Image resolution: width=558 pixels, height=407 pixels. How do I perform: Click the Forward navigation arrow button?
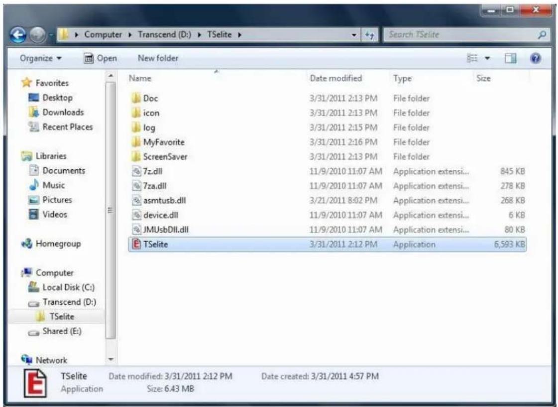38,35
